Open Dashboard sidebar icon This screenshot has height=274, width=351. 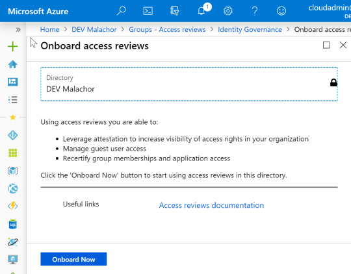pyautogui.click(x=13, y=82)
